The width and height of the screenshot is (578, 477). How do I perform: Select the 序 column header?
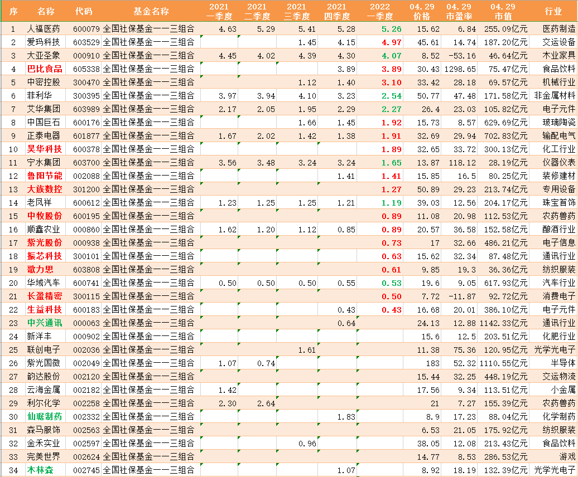point(13,11)
